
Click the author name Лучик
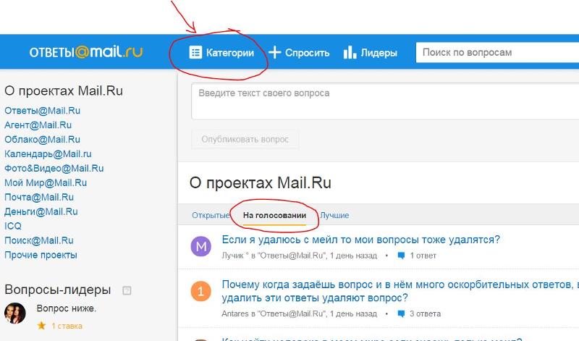(x=232, y=256)
